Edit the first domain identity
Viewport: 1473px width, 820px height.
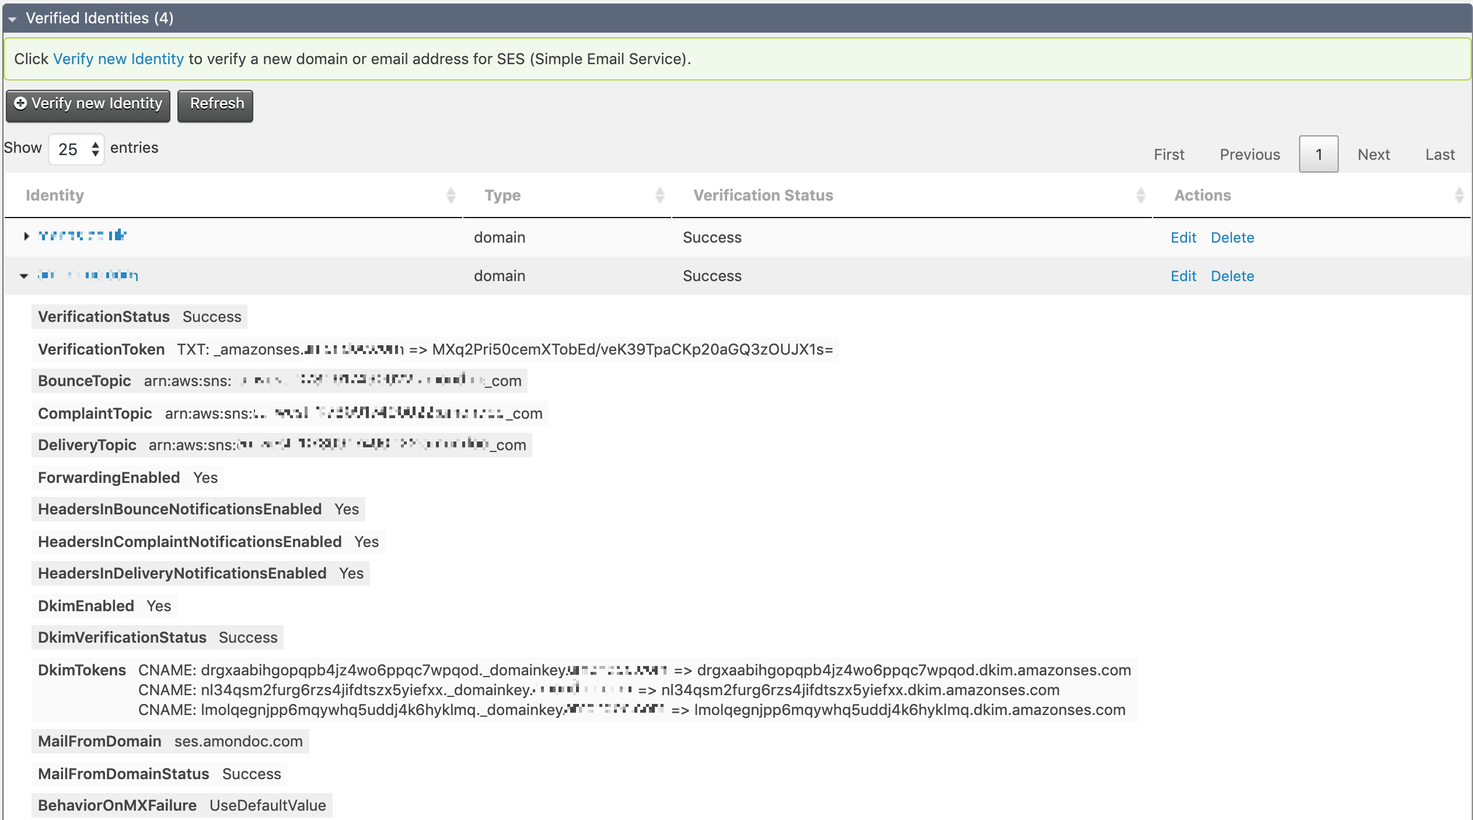(x=1183, y=237)
